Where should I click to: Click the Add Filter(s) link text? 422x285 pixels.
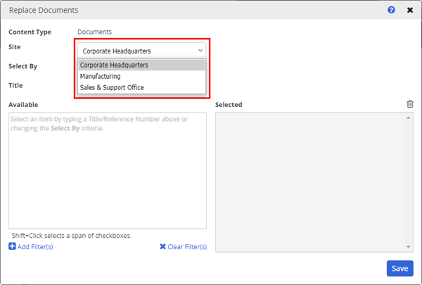click(35, 246)
